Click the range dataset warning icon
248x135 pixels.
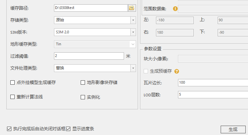point(175,9)
